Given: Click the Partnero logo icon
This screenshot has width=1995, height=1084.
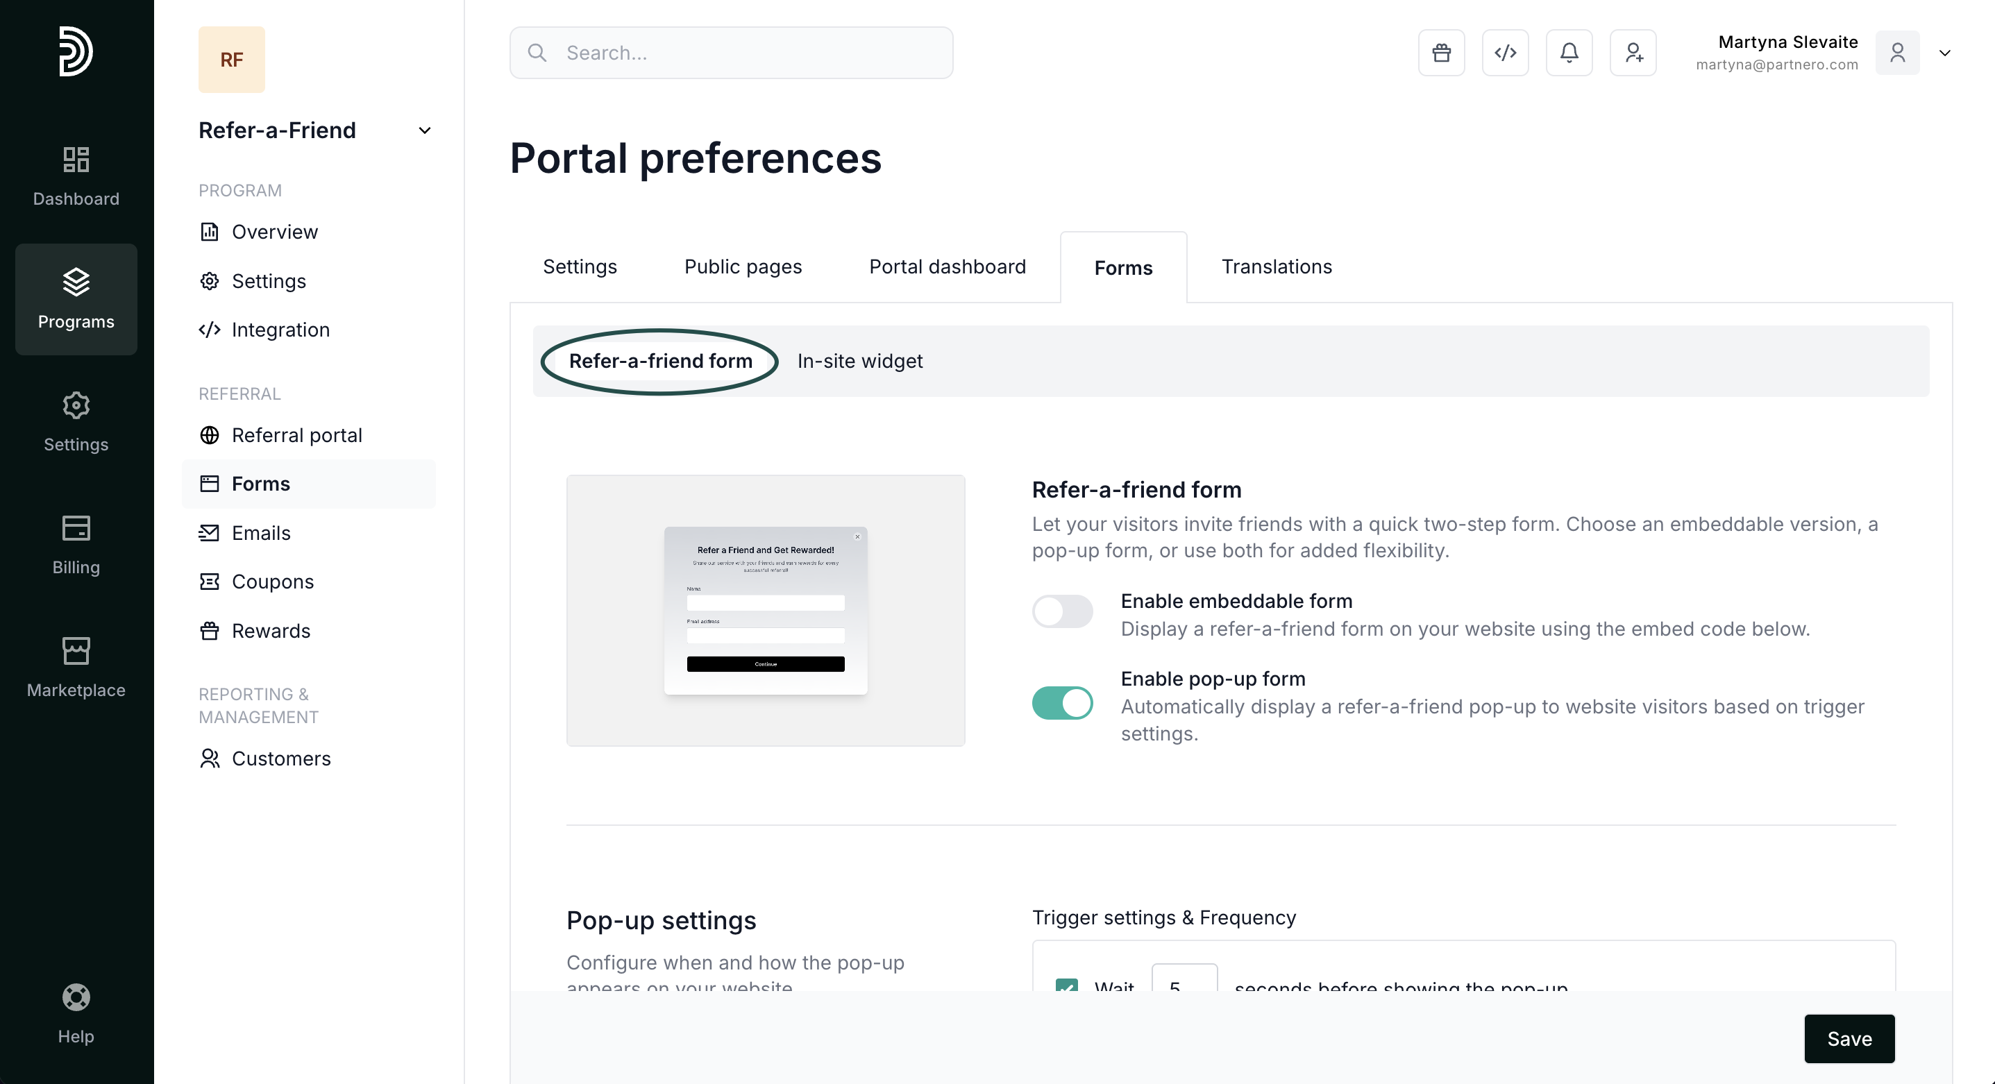Looking at the screenshot, I should (x=76, y=51).
